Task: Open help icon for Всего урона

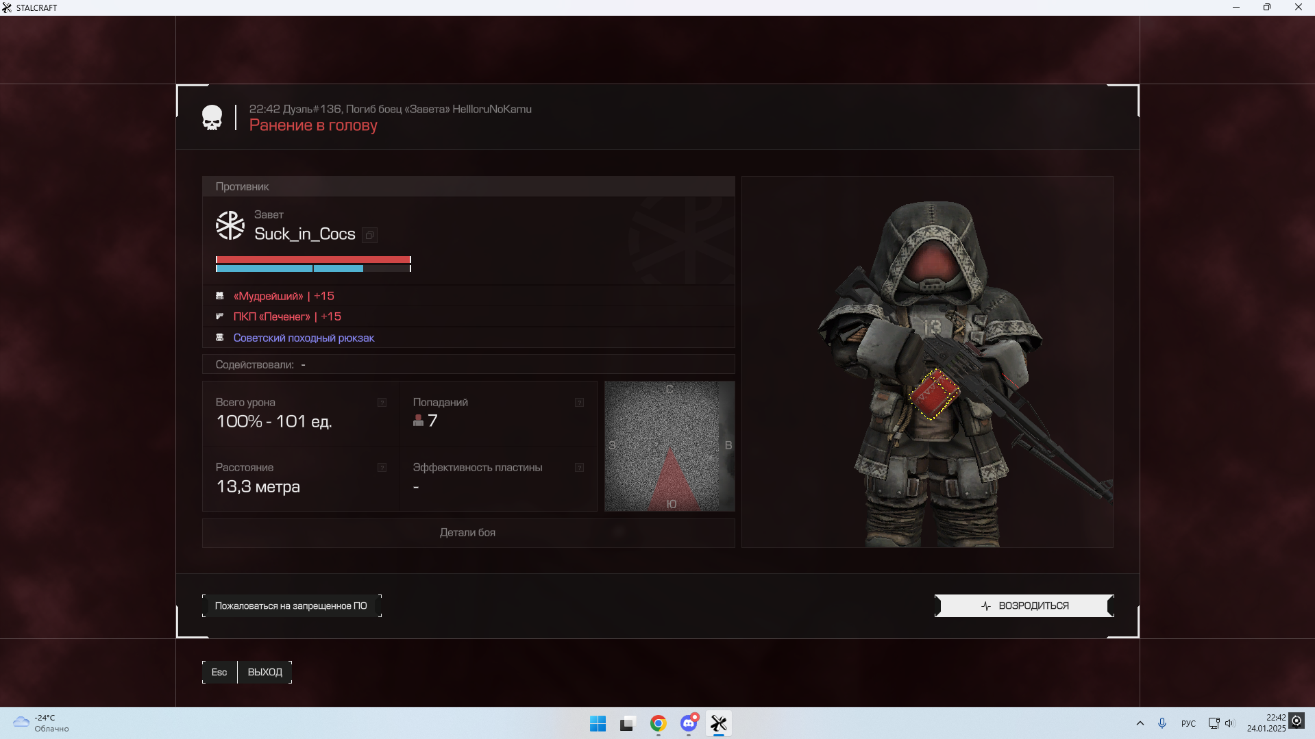Action: [382, 403]
